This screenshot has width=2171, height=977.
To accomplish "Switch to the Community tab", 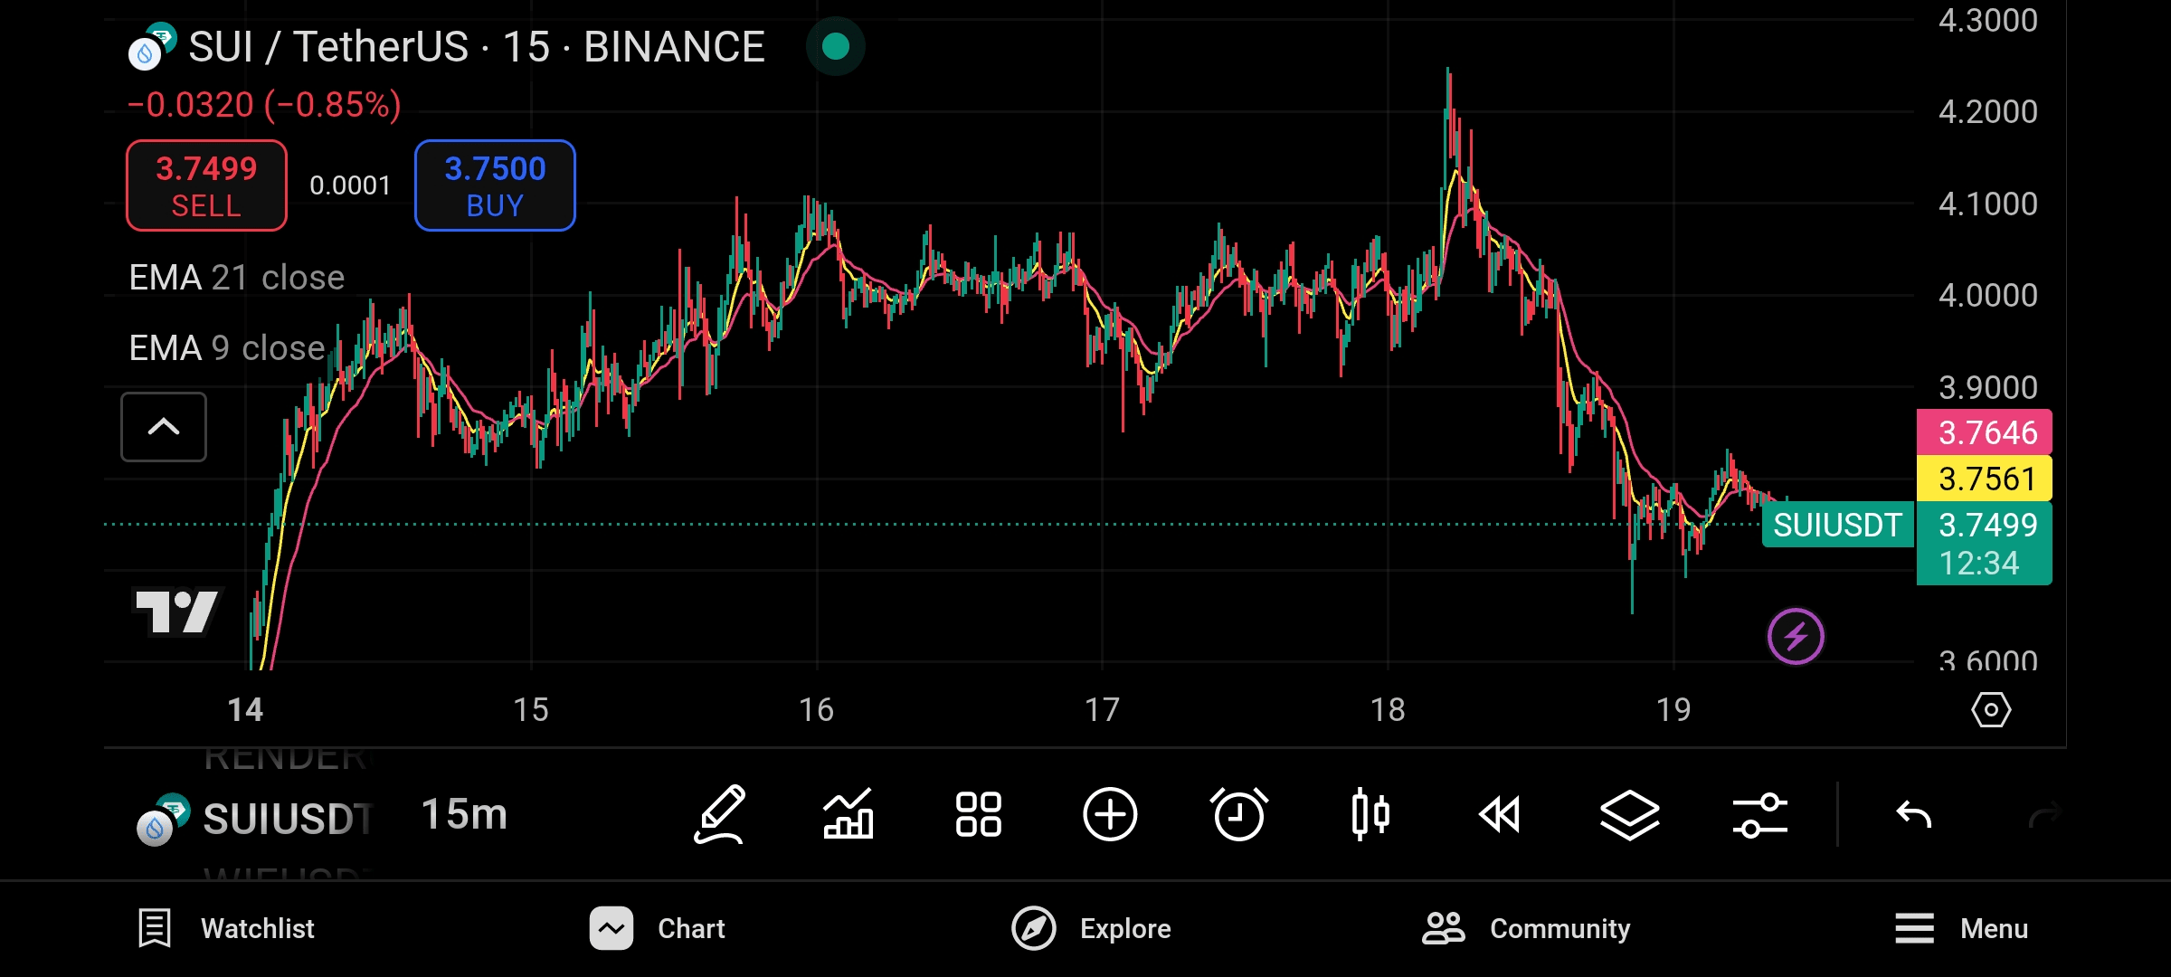I will (x=1526, y=929).
